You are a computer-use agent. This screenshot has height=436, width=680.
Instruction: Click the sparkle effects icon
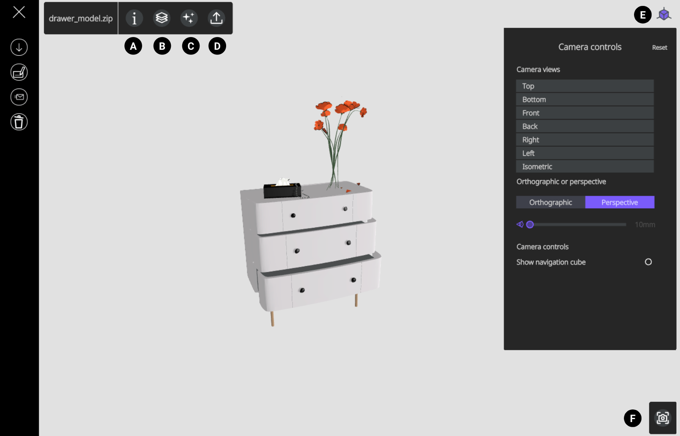[x=189, y=18]
